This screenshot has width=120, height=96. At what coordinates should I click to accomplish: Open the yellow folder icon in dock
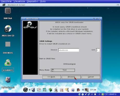click(67, 90)
